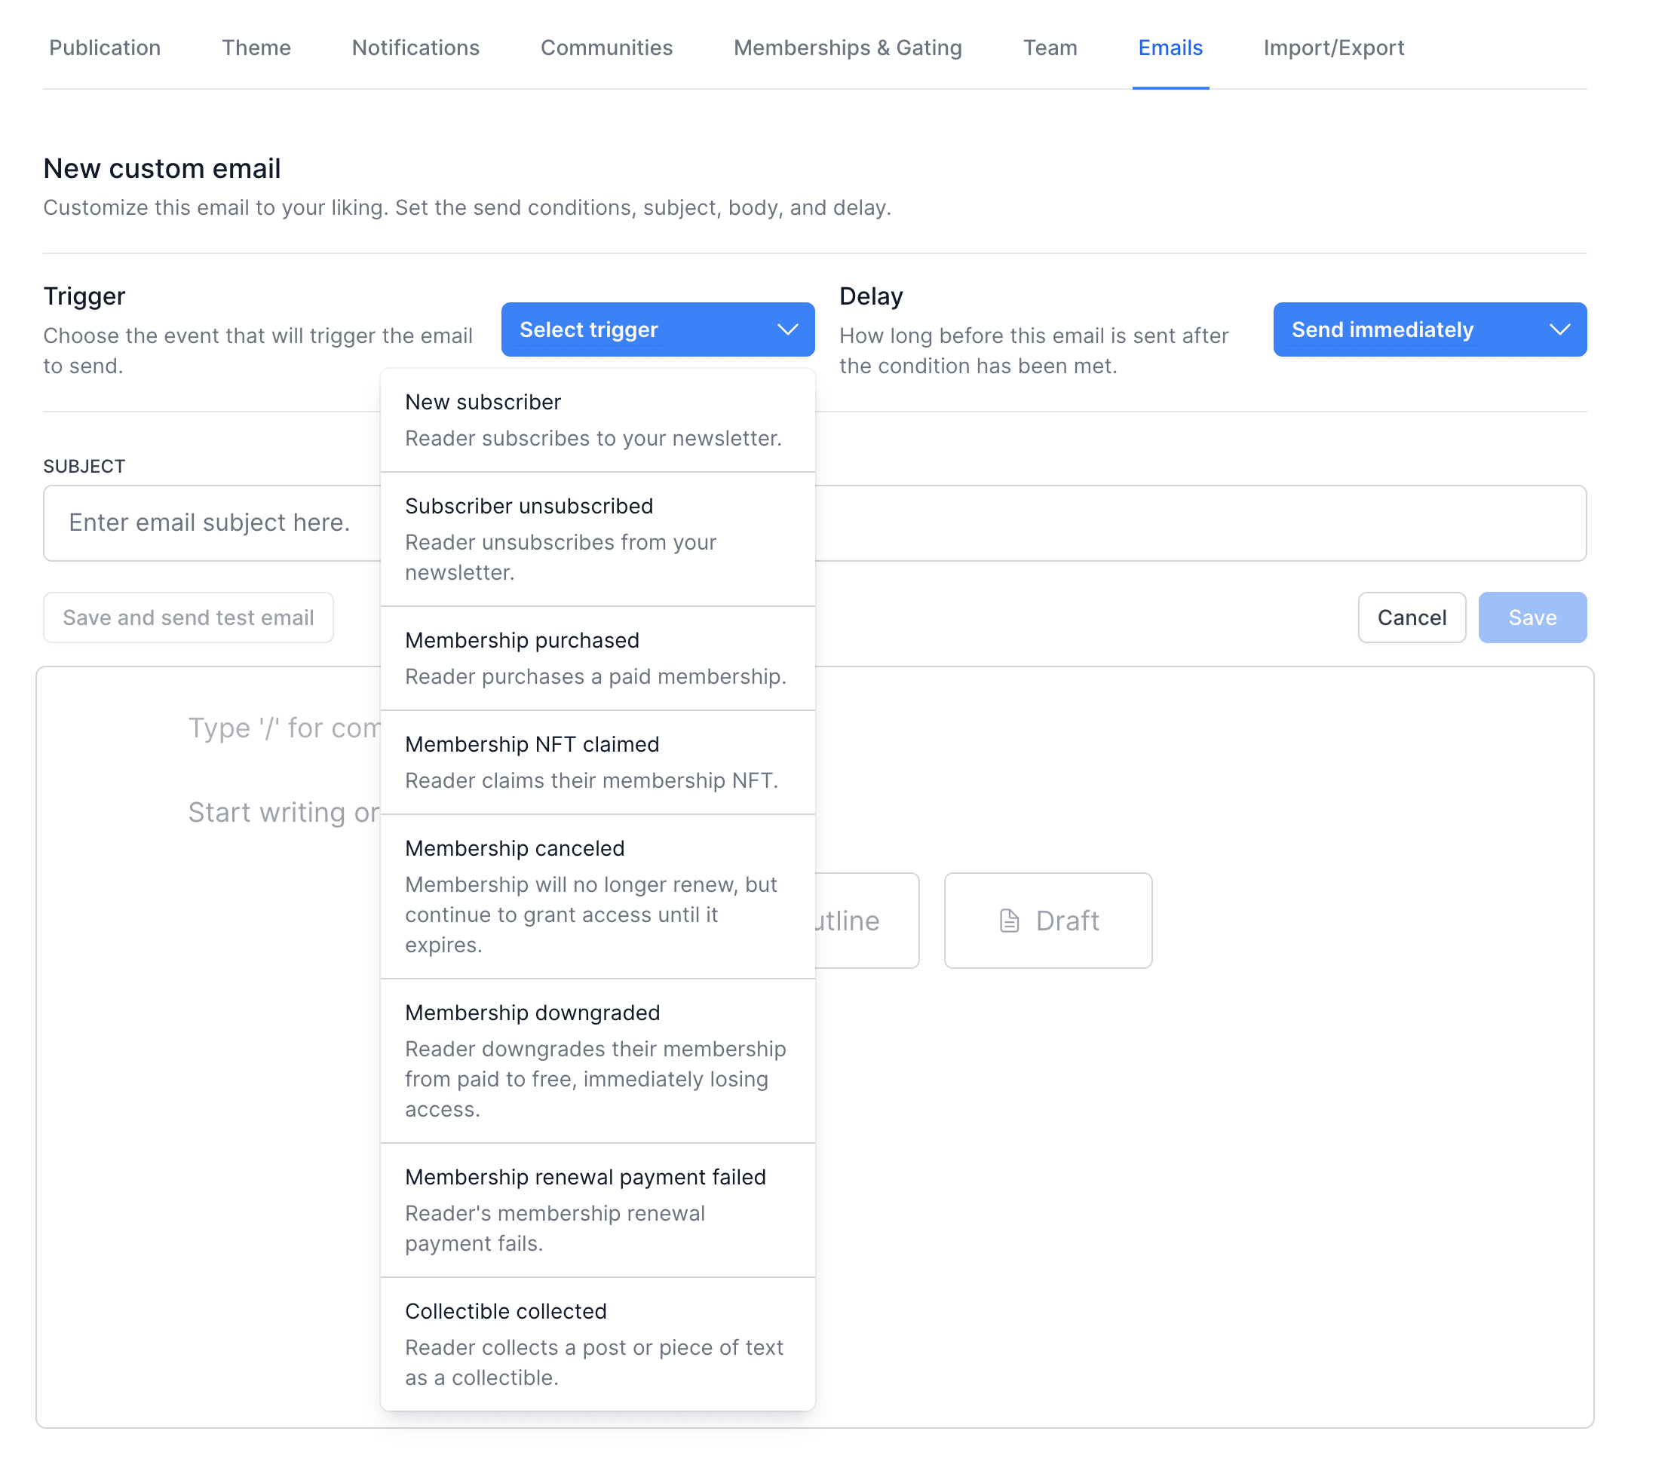
Task: Select Membership NFT claimed trigger
Action: click(597, 762)
